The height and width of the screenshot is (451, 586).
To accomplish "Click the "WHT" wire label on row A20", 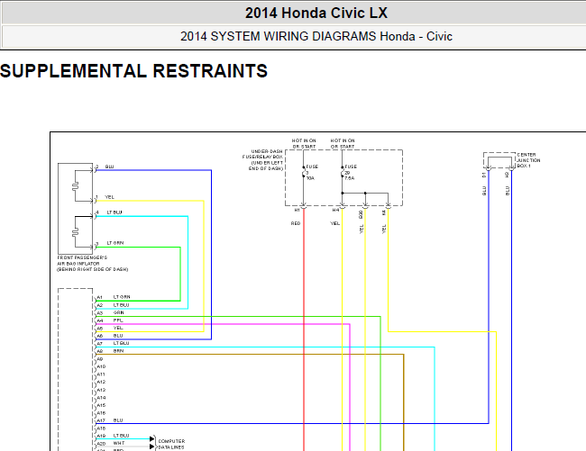I will [x=119, y=443].
